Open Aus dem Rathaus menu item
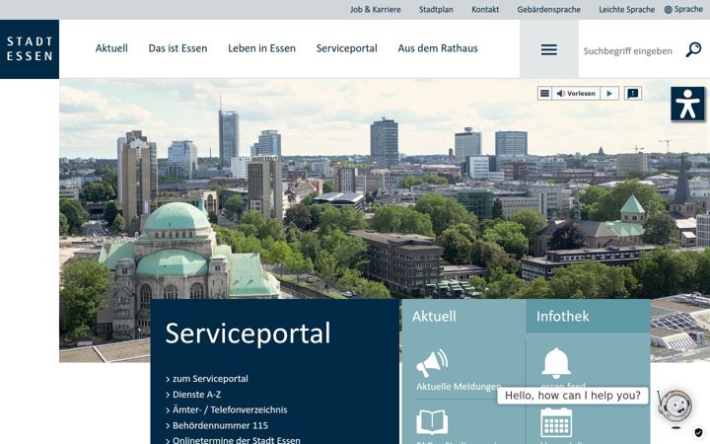 (x=438, y=48)
